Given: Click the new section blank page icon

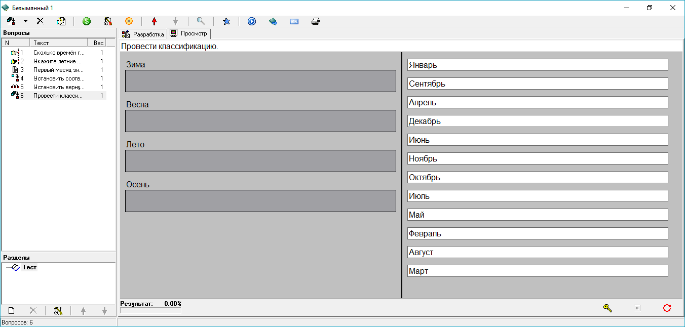Looking at the screenshot, I should (12, 311).
